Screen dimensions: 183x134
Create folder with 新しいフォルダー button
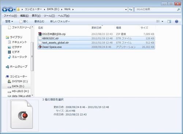[60, 22]
